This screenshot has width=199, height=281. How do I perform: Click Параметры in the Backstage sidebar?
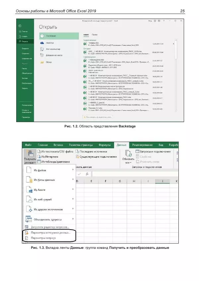(26, 117)
